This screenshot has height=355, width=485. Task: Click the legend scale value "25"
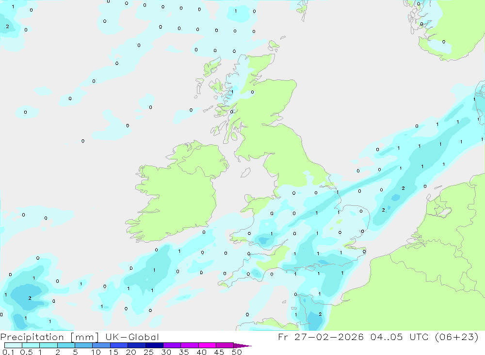tap(149, 352)
